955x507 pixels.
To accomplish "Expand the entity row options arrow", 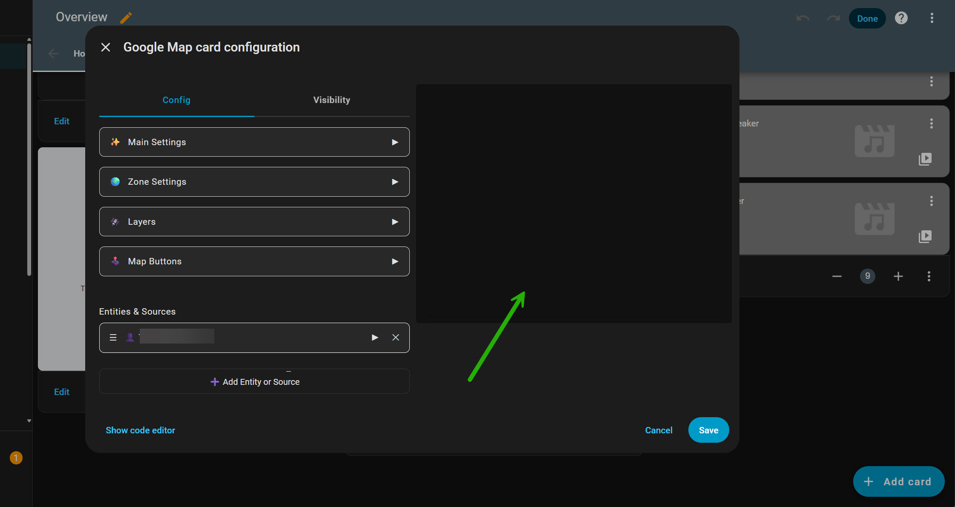I will tap(375, 338).
